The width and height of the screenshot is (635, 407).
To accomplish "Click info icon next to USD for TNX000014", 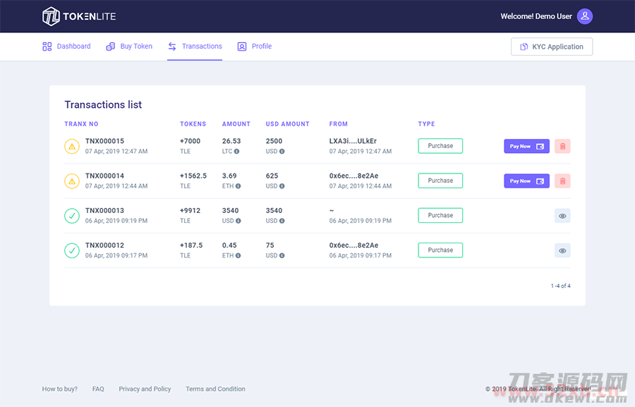I will [x=282, y=186].
